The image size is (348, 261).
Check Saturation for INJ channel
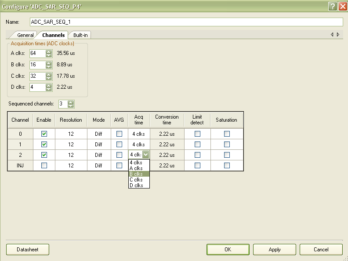click(227, 166)
